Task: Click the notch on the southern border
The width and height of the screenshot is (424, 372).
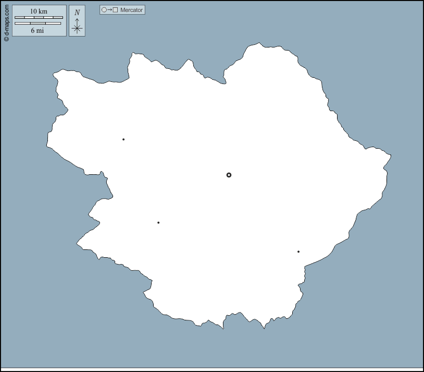Action: click(x=224, y=326)
